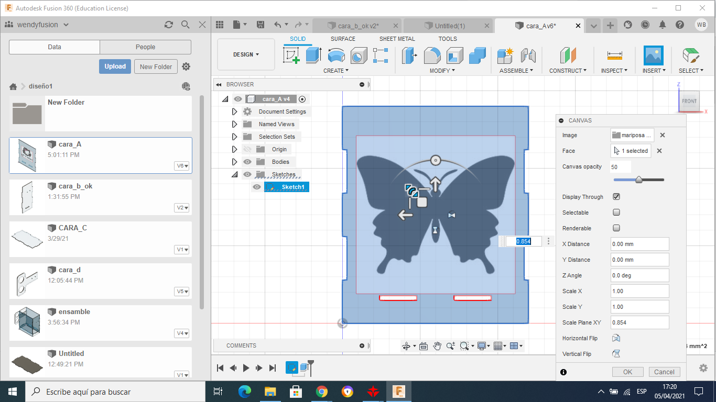Viewport: 716px width, 402px height.
Task: Open the DESIGN workspace dropdown
Action: pyautogui.click(x=246, y=54)
